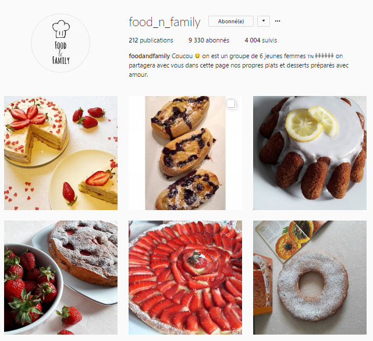
Task: Open the Food & Family profile picture
Action: click(x=61, y=43)
